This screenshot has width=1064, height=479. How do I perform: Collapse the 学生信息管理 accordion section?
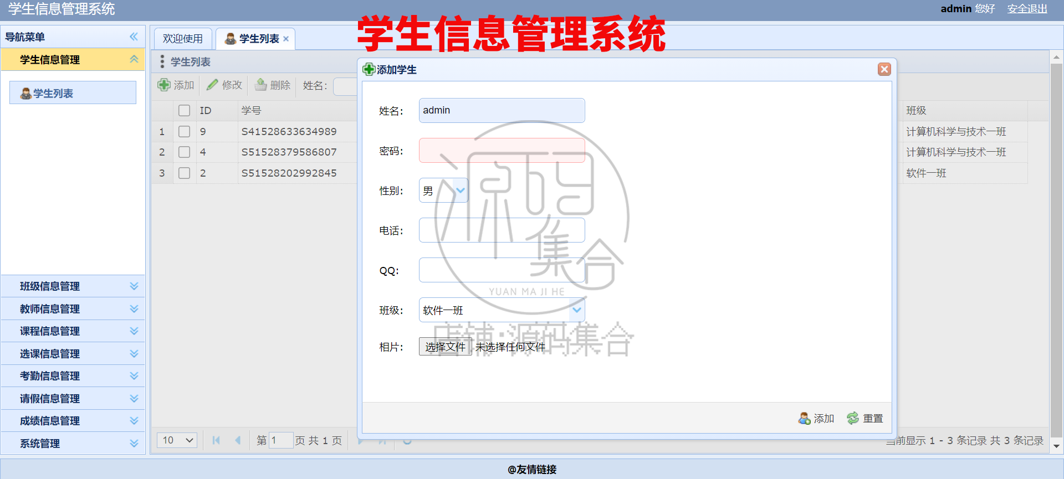(x=134, y=59)
